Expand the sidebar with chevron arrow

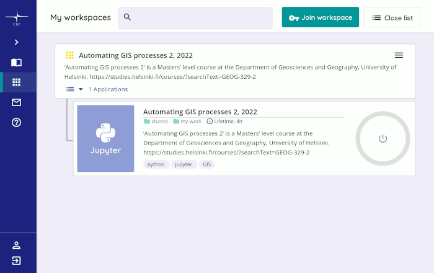(x=16, y=42)
